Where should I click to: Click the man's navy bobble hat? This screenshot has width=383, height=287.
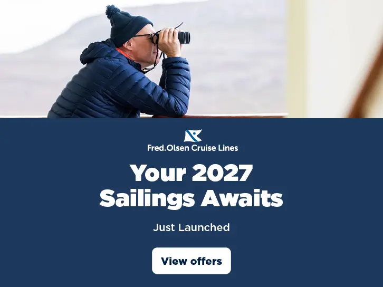(x=128, y=27)
